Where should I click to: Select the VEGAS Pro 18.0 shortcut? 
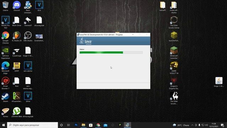coord(5,22)
